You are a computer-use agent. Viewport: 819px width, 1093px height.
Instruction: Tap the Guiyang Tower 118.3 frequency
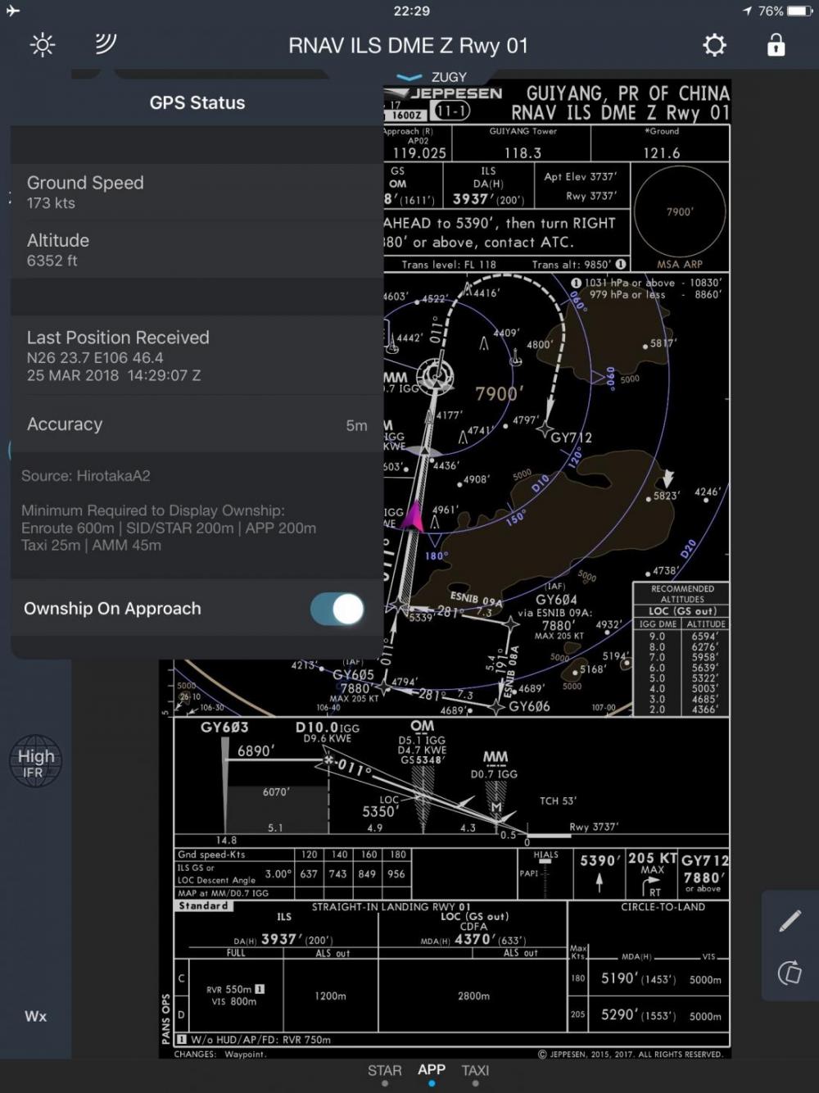pos(523,153)
